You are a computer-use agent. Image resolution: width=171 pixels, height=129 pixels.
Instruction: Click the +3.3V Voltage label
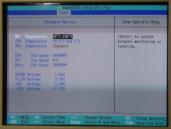coord(28,79)
